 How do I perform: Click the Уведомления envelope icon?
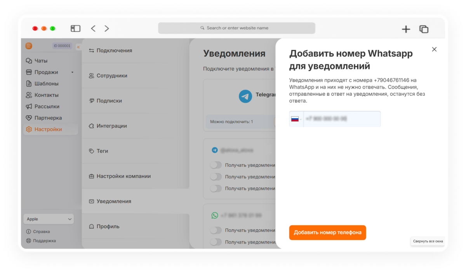[x=92, y=201]
